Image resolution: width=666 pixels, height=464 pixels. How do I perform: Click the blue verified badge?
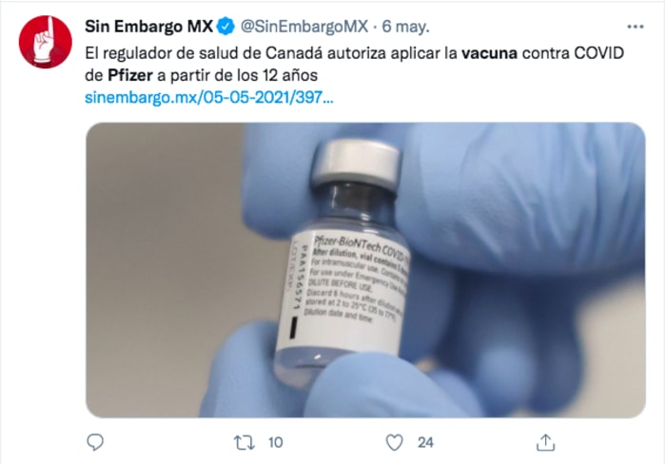(x=225, y=27)
